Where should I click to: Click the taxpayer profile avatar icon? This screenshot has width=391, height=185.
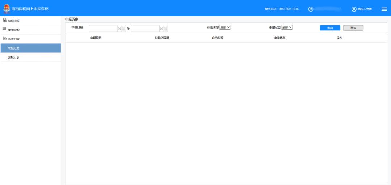click(354, 9)
